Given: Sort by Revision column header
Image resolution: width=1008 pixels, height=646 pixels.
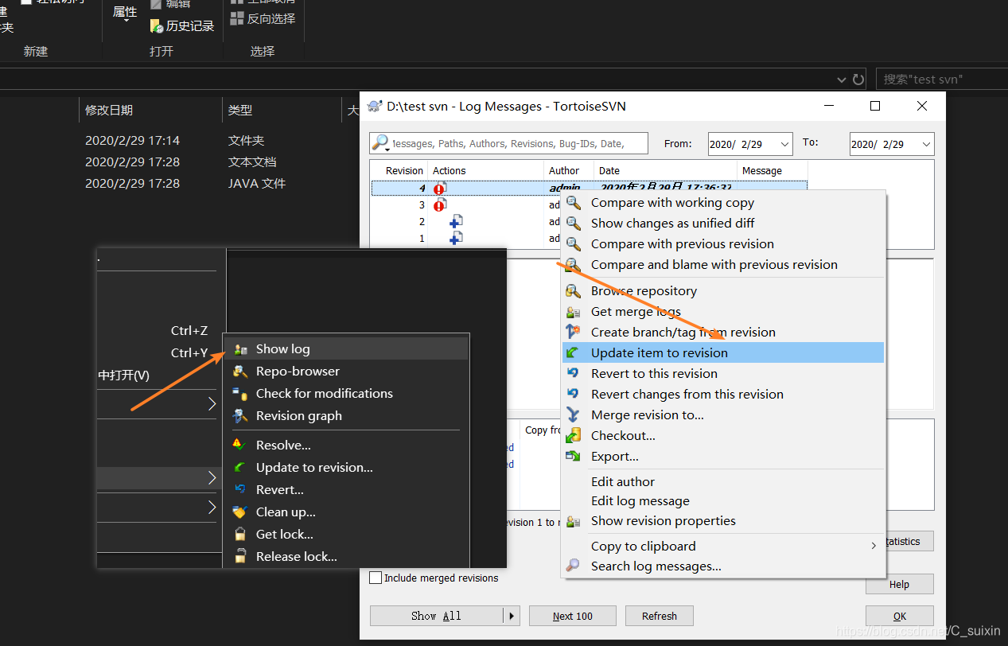Looking at the screenshot, I should coord(399,171).
